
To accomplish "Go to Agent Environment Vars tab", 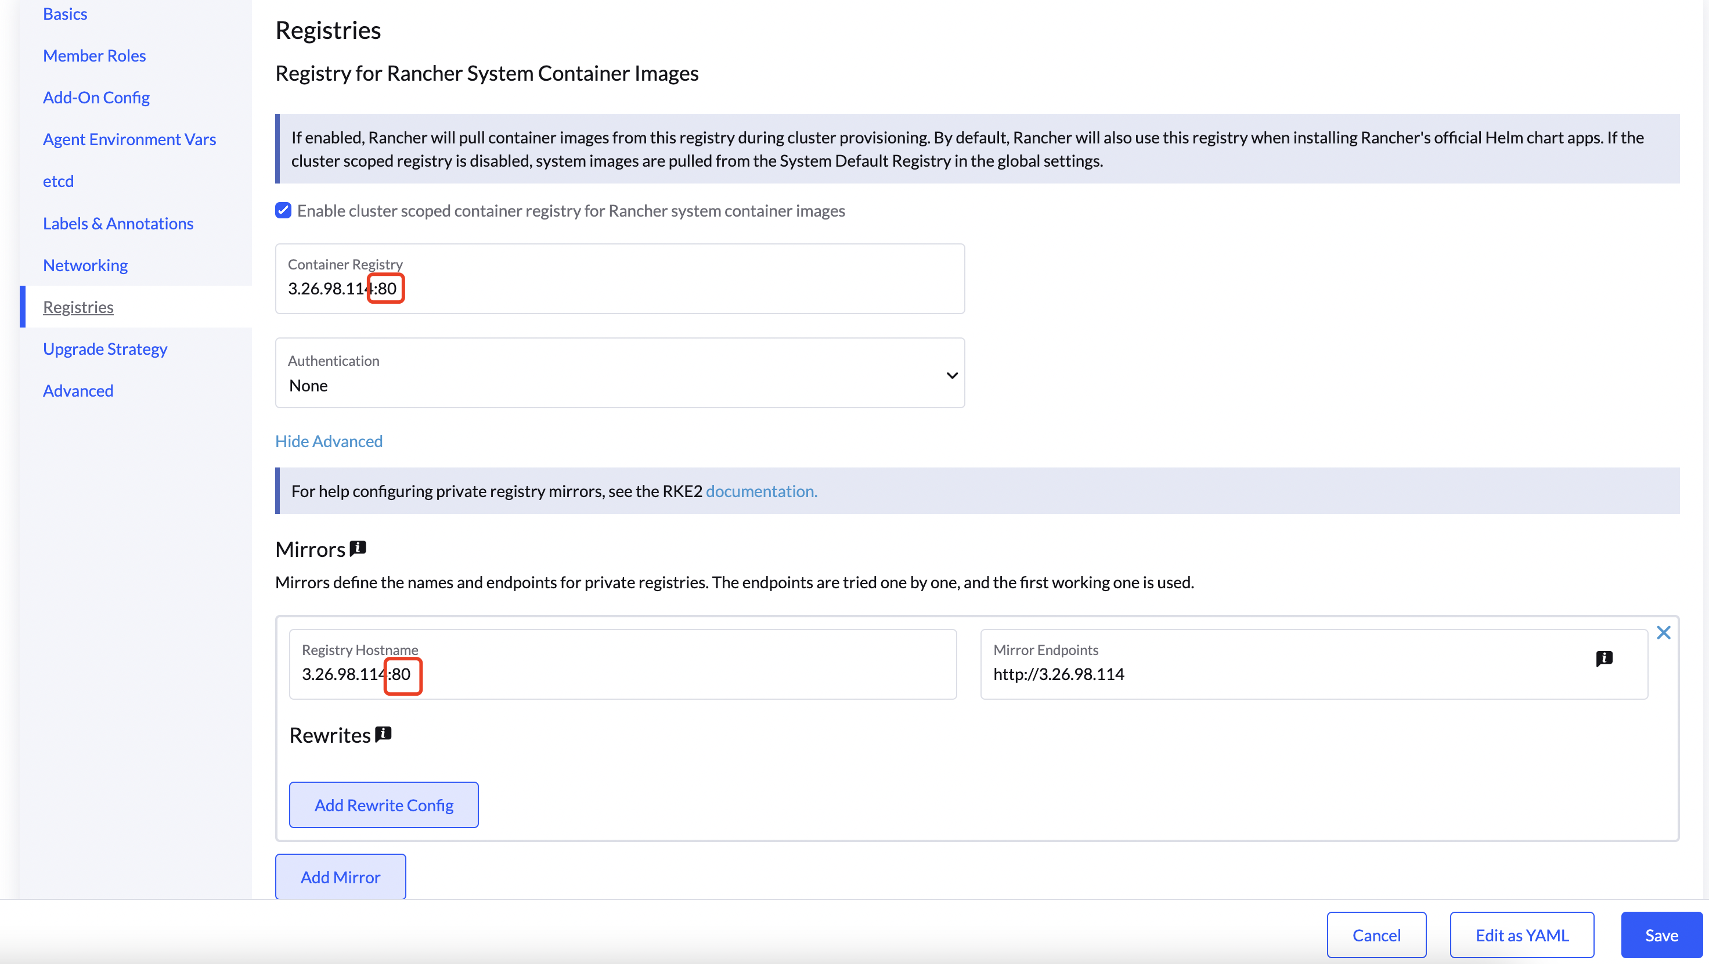I will click(x=129, y=139).
